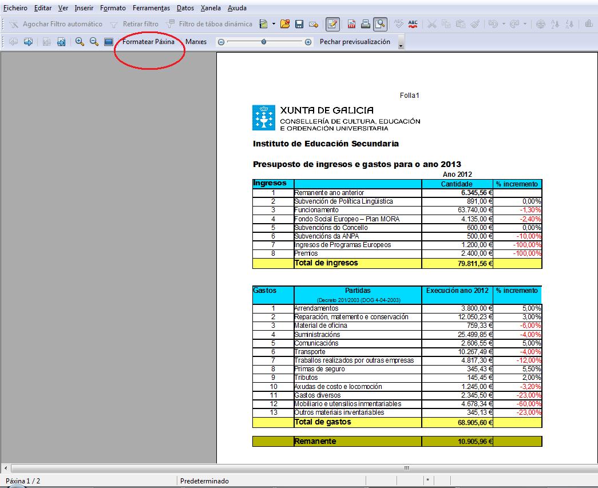Viewport: 598px width, 488px height.
Task: Expand the New document dropdown arrow
Action: (274, 24)
